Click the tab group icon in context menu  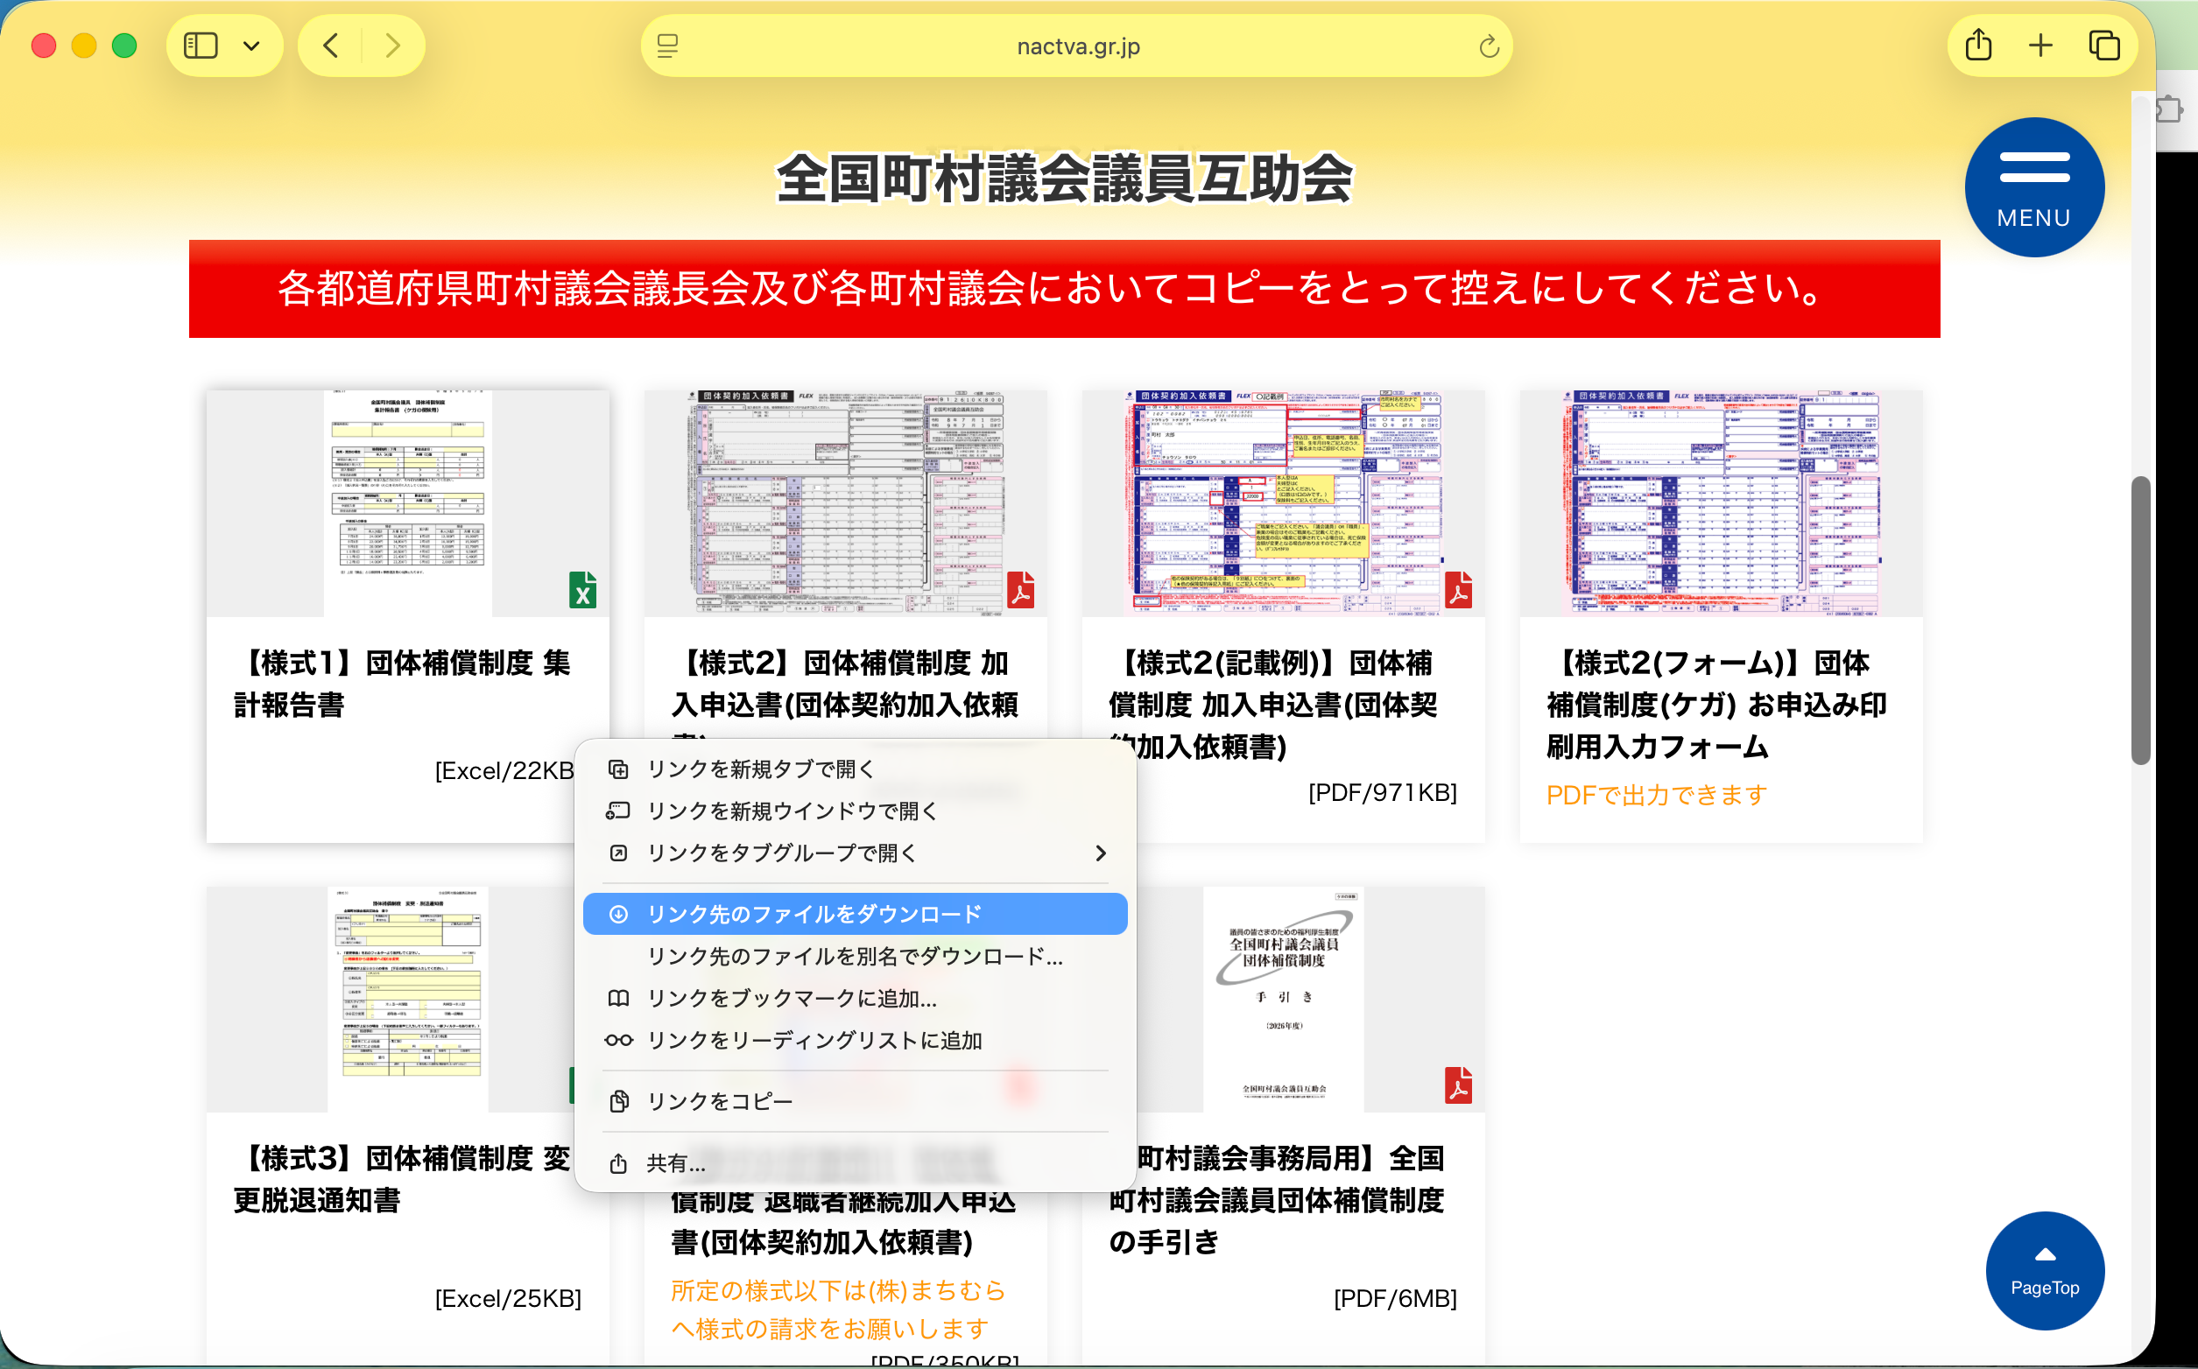[618, 853]
